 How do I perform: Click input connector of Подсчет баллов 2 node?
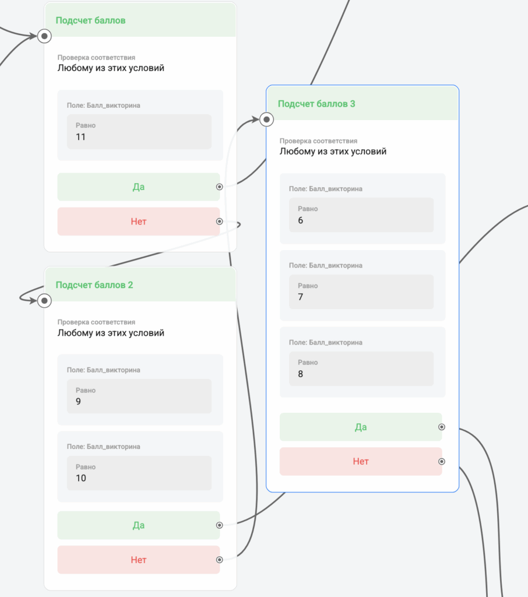pos(45,301)
